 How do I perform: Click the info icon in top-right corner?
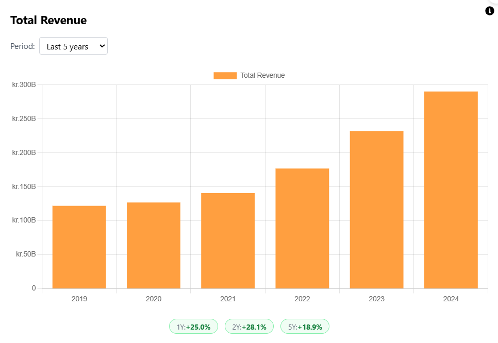[489, 11]
